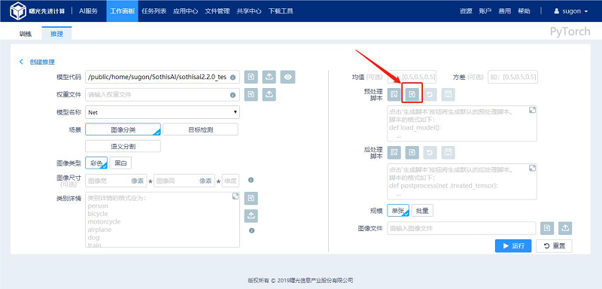This screenshot has width=602, height=289.
Task: Expand the 类别详情 text area to full size
Action: pyautogui.click(x=236, y=196)
